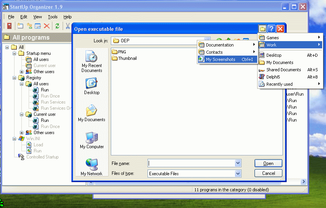This screenshot has height=208, width=326.
Task: Click My Computer in the places bar
Action: pos(92,140)
